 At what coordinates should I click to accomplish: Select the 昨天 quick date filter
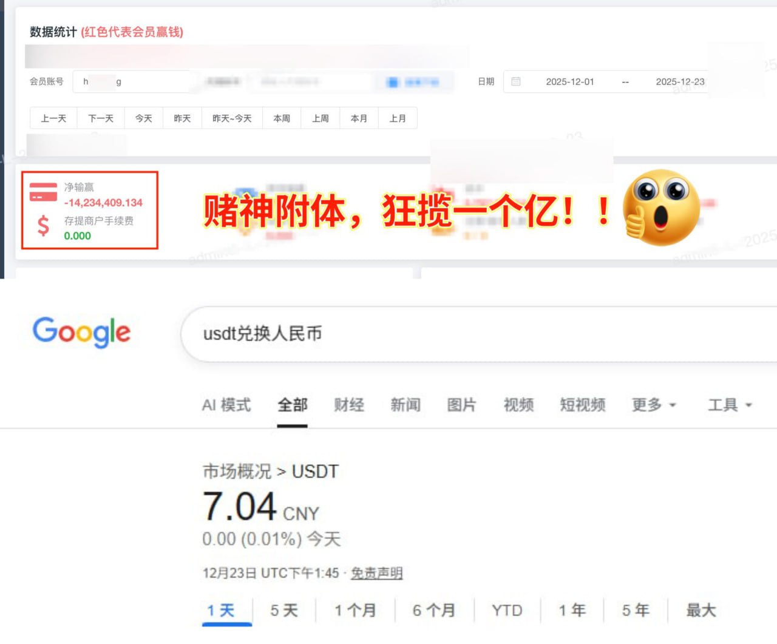point(182,118)
